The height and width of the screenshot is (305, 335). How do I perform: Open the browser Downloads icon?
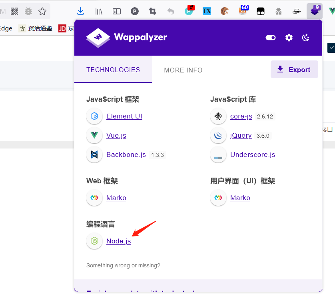(80, 11)
